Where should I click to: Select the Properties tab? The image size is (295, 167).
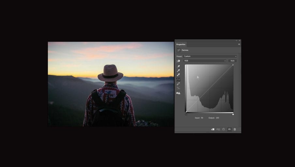[181, 44]
